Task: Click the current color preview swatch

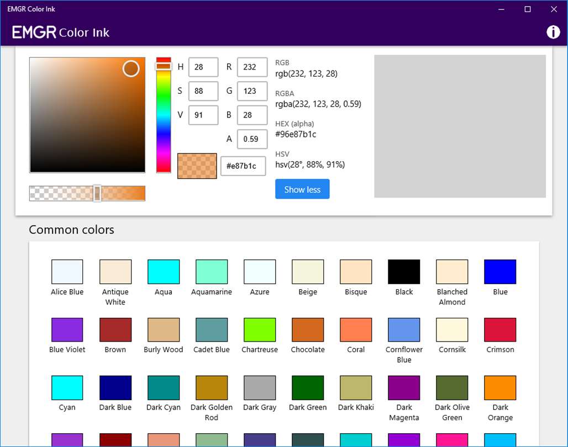Action: (197, 166)
